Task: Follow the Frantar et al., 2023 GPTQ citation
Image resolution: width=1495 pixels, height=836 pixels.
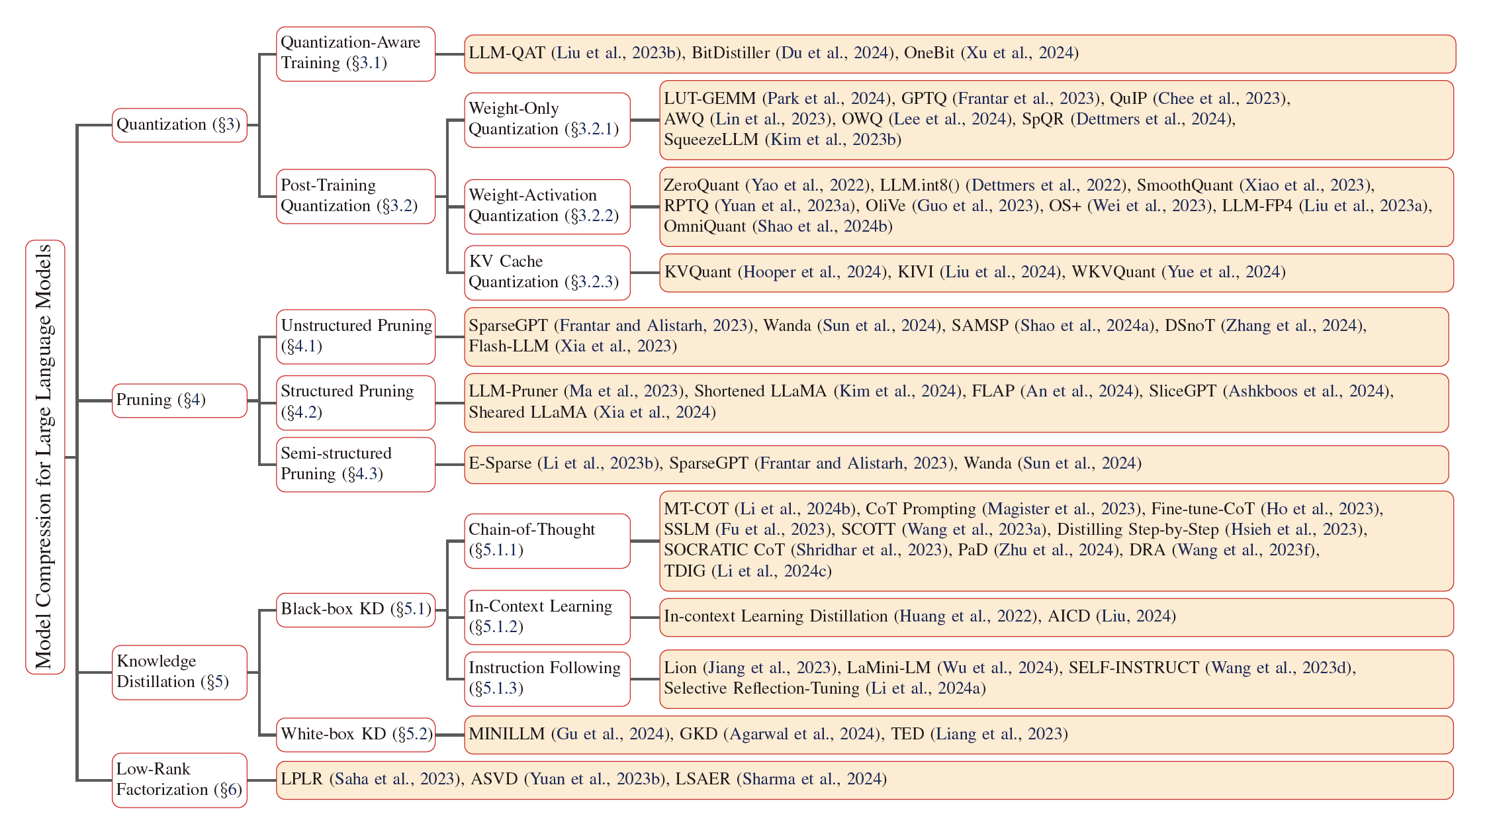Action: coord(1026,99)
